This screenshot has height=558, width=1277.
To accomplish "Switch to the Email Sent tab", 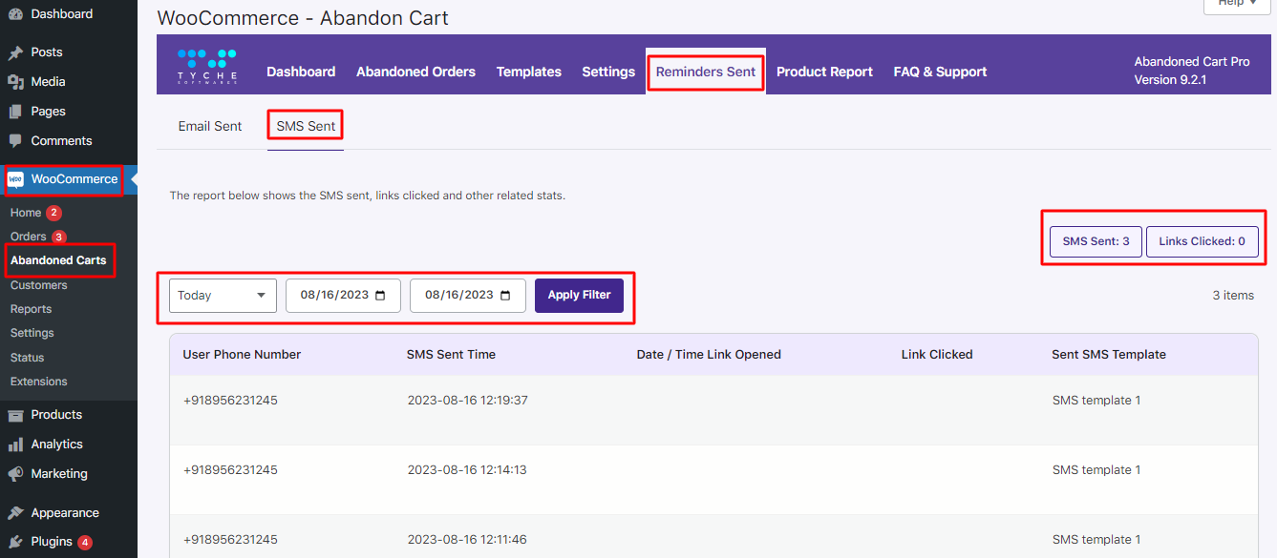I will coord(210,126).
